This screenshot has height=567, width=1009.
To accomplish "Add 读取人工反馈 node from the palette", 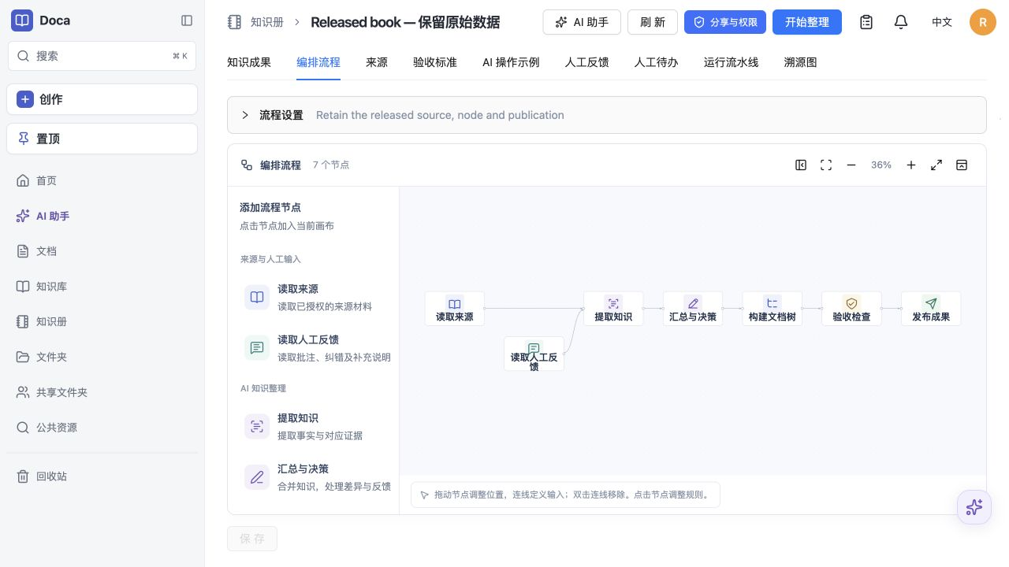I will click(317, 347).
